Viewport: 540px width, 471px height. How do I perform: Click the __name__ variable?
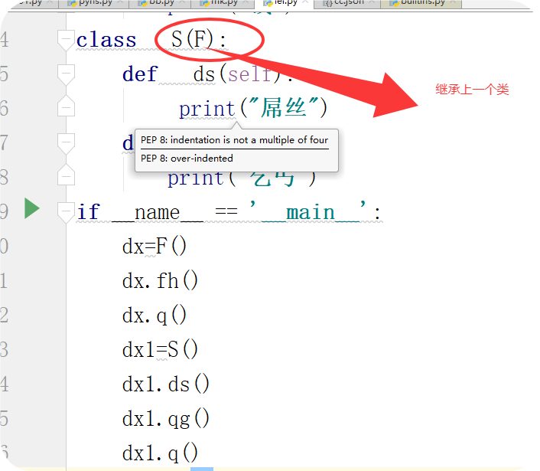[x=158, y=211]
